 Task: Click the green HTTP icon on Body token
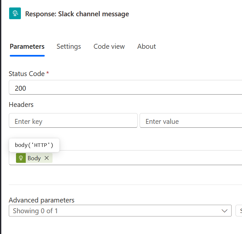click(x=21, y=158)
